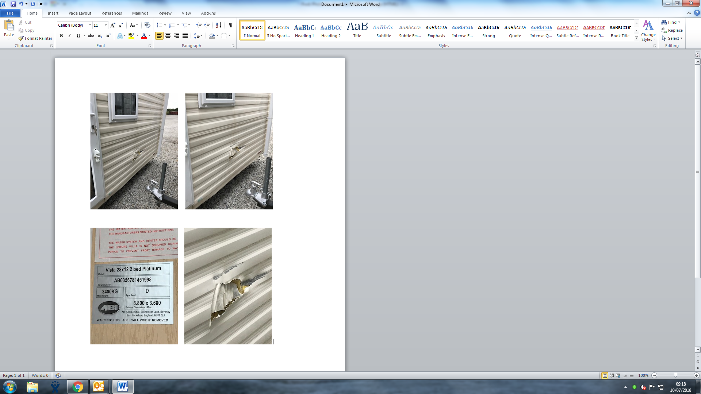The image size is (701, 394).
Task: Click the Sort paragraph icon
Action: tap(218, 25)
